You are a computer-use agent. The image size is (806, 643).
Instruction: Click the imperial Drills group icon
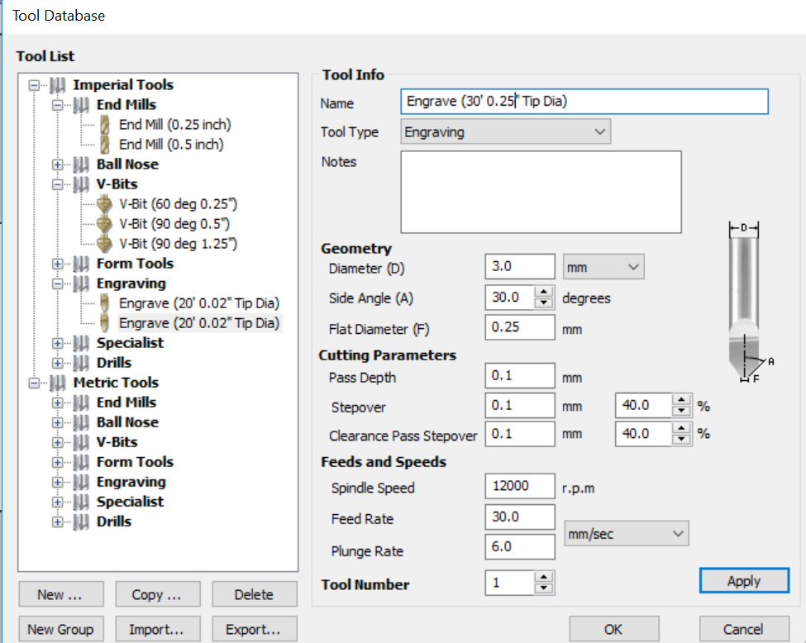point(81,363)
